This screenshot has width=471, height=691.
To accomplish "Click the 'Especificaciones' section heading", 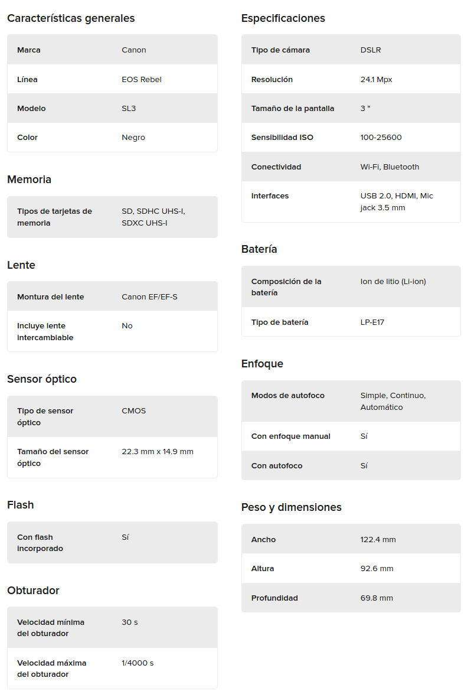I will pos(283,18).
